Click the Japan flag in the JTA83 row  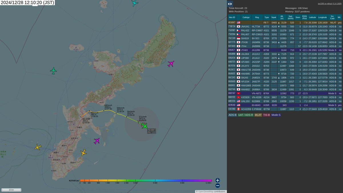[x=238, y=50]
